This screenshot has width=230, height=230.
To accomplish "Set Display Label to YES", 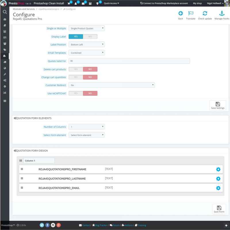I will (x=76, y=37).
